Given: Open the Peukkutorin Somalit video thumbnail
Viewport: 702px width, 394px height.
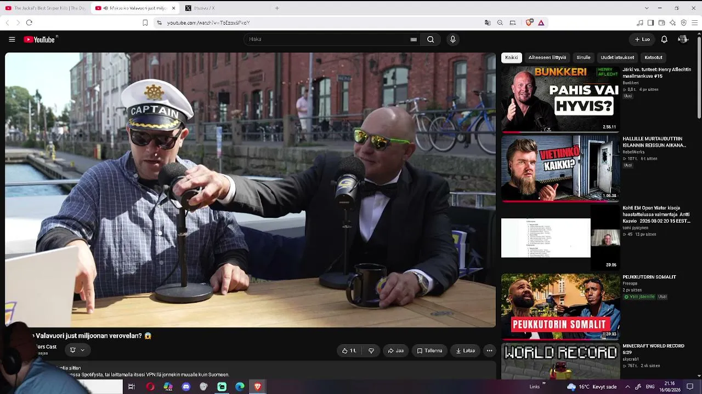Looking at the screenshot, I should click(561, 307).
